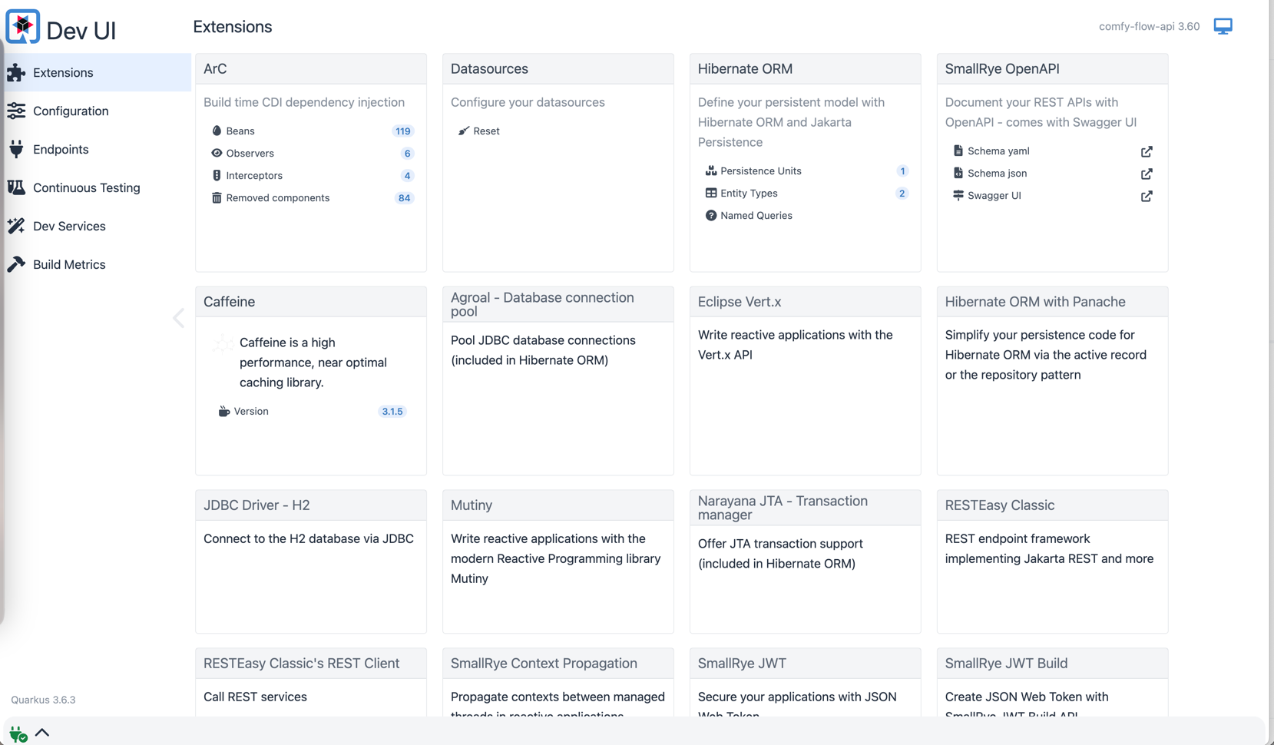This screenshot has height=745, width=1274.
Task: Click the Interceptors traffic light icon
Action: click(x=217, y=176)
